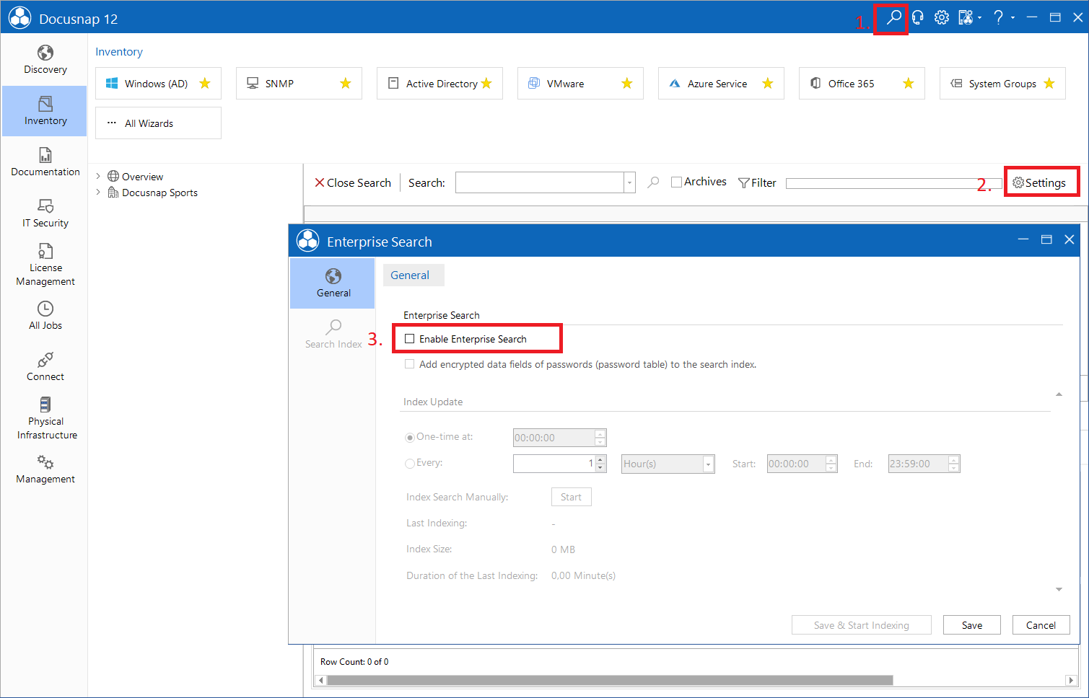Increase the Every interval stepper
This screenshot has width=1089, height=698.
[600, 459]
